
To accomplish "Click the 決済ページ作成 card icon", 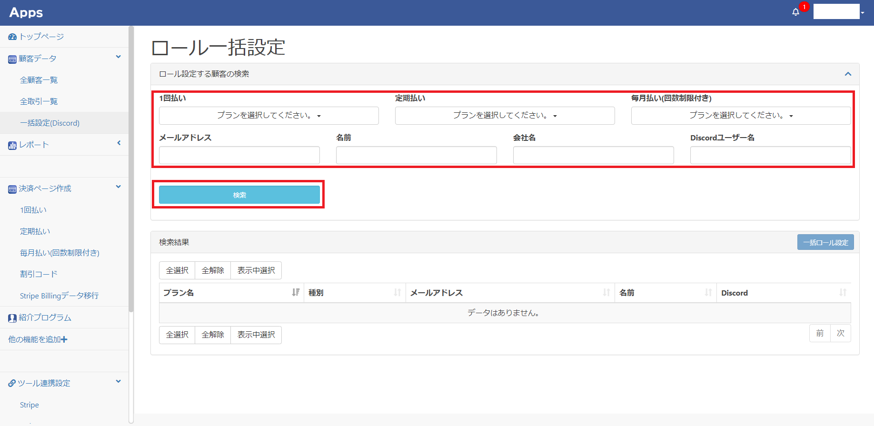I will (12, 189).
